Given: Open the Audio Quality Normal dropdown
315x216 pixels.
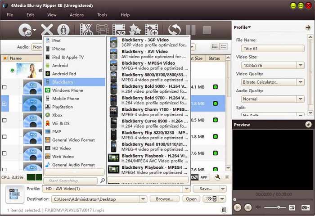Looking at the screenshot, I should pyautogui.click(x=301, y=99).
